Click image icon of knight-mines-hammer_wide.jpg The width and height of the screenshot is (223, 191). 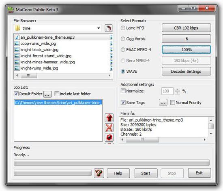(x=17, y=62)
